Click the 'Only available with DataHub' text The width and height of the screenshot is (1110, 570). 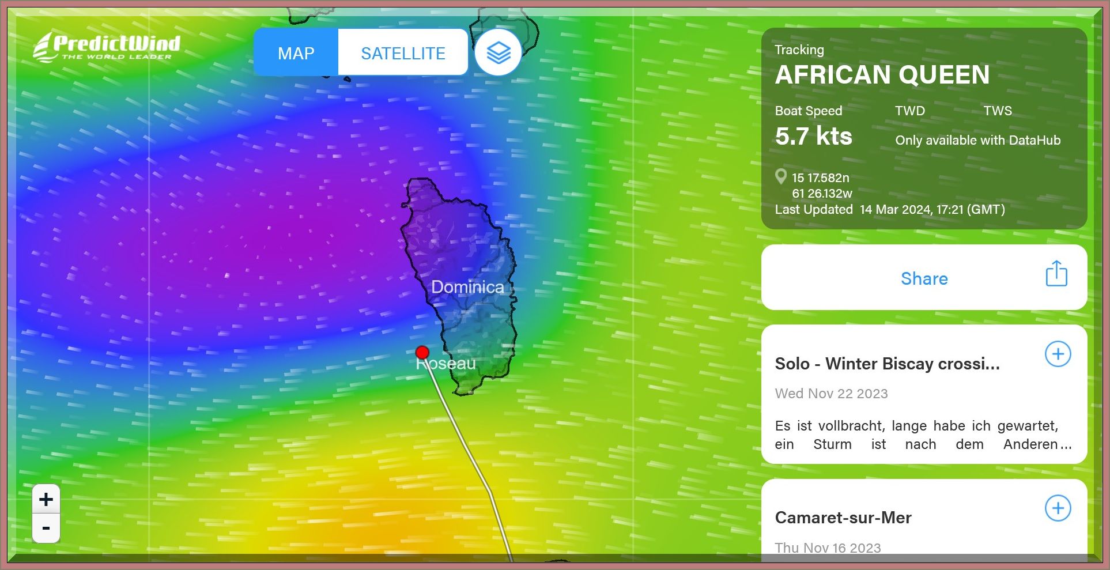(977, 140)
